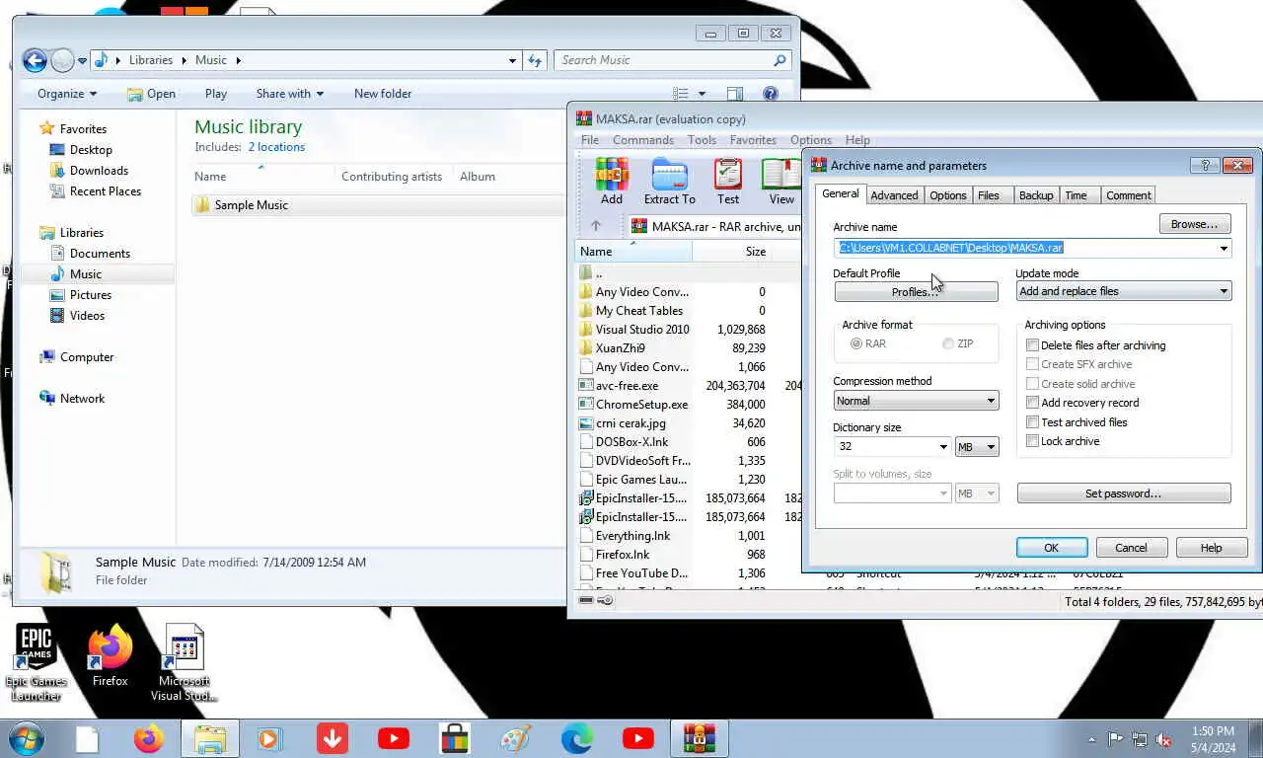Open the Organize menu dropdown

[x=67, y=94]
